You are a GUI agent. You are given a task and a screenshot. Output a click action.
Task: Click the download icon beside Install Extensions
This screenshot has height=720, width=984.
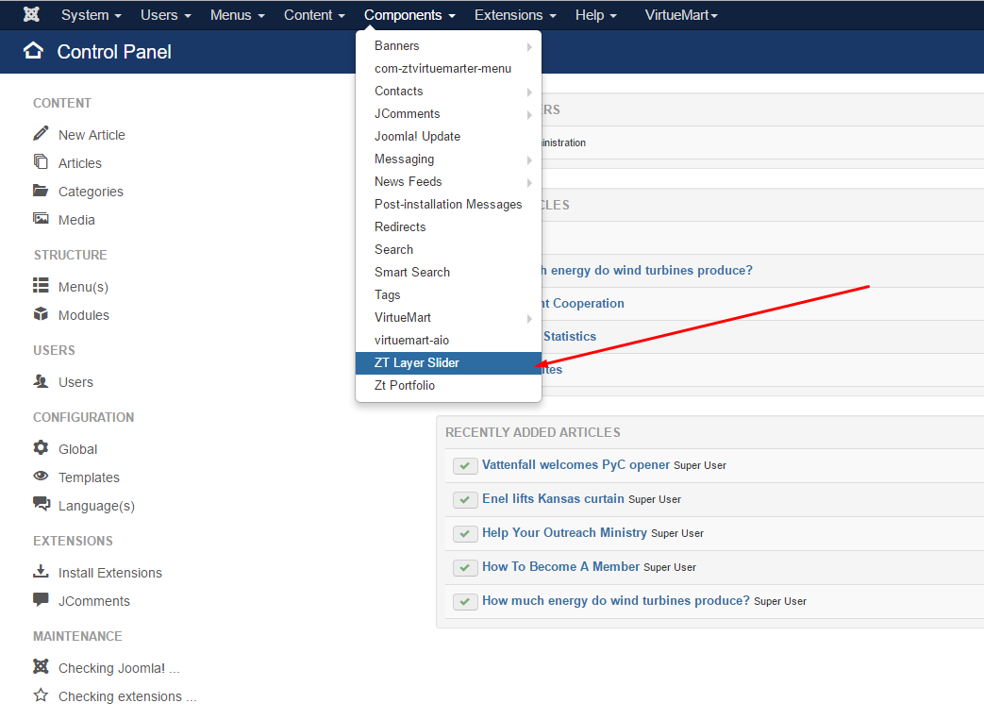tap(41, 571)
